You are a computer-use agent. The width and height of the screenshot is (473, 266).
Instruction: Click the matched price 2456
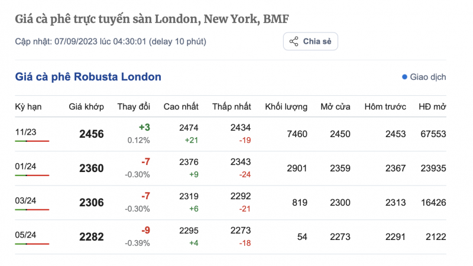pos(92,134)
